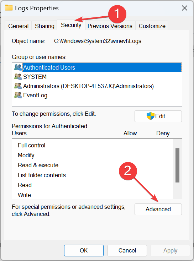Select the Previous Versions tab
194x261 pixels.
tap(110, 26)
